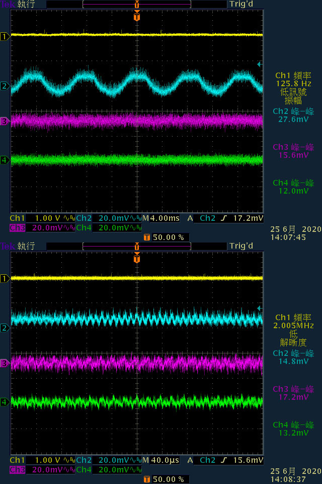Click the record-view bar T marker in the 4.00ms capture header
This screenshot has height=484, width=322.
click(137, 5)
